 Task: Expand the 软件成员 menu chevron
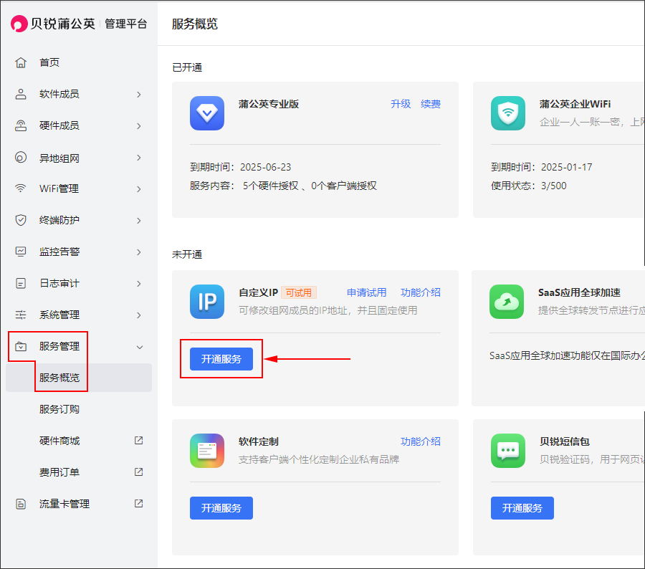pyautogui.click(x=139, y=95)
